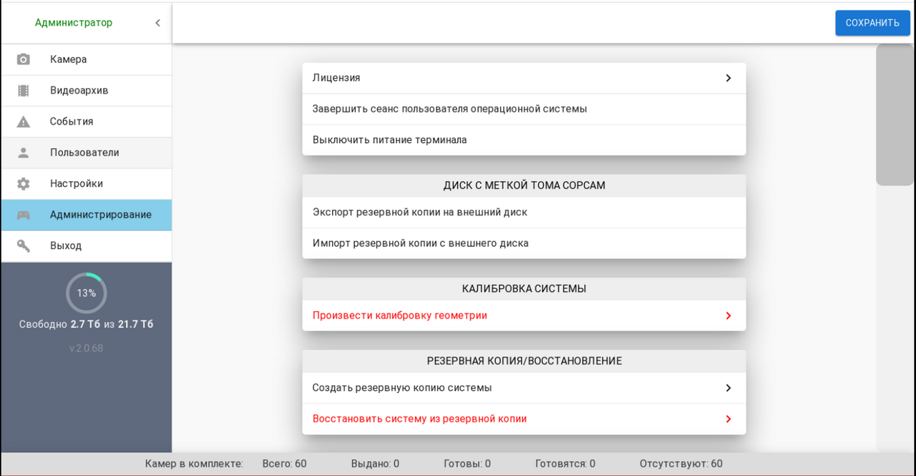This screenshot has width=916, height=476.
Task: Click the person icon for Пользователи
Action: point(24,152)
